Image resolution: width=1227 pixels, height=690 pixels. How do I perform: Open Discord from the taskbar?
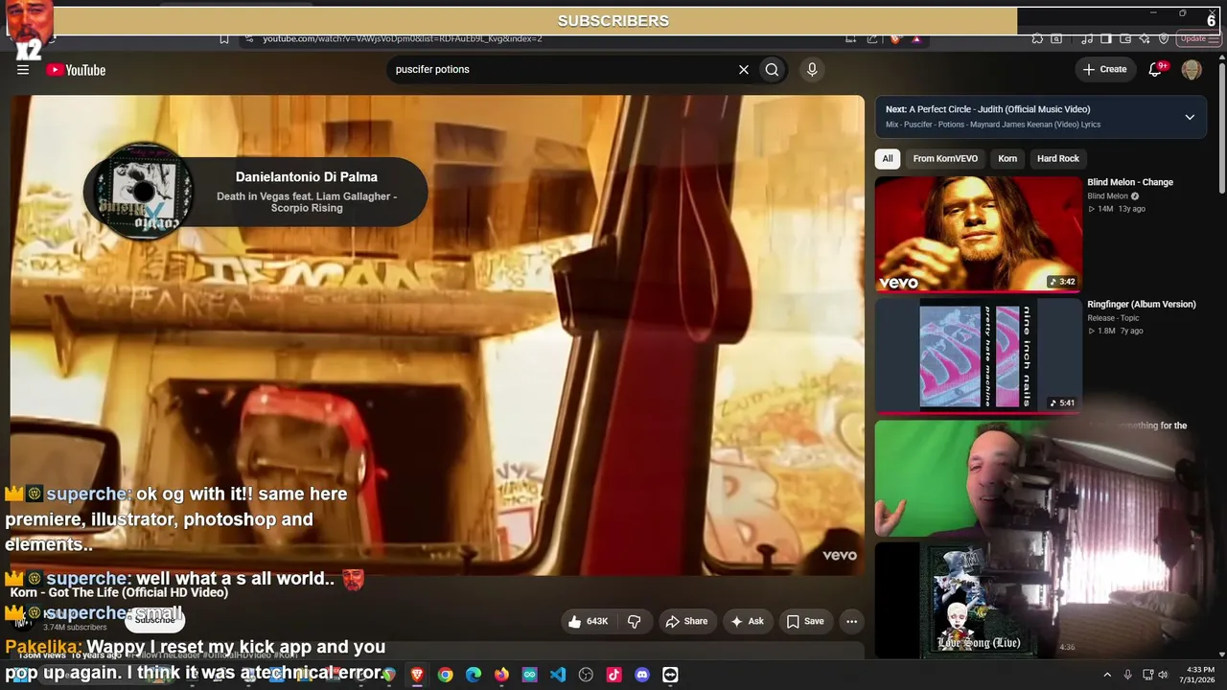click(x=642, y=675)
